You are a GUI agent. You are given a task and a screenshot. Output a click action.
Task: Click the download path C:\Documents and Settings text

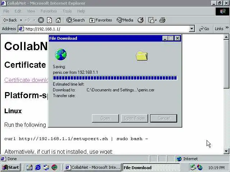(x=120, y=90)
